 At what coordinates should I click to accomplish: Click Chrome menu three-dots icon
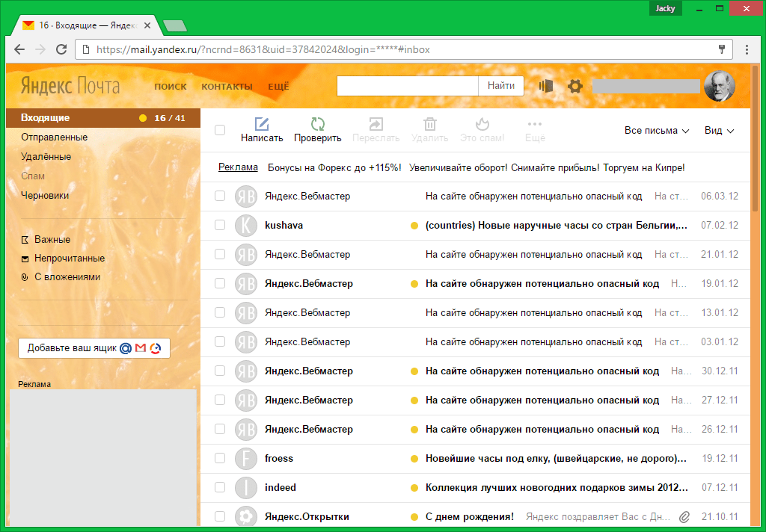(747, 50)
